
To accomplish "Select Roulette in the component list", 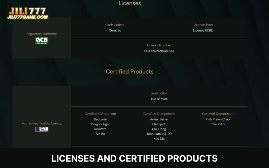I will click(x=100, y=129).
